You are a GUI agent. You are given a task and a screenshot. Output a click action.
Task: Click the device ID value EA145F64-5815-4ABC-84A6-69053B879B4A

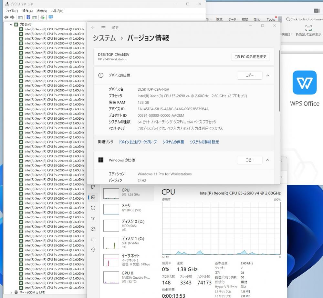point(173,109)
